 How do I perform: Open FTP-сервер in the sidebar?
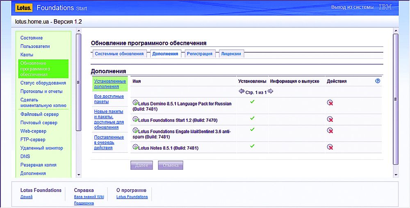(33, 139)
